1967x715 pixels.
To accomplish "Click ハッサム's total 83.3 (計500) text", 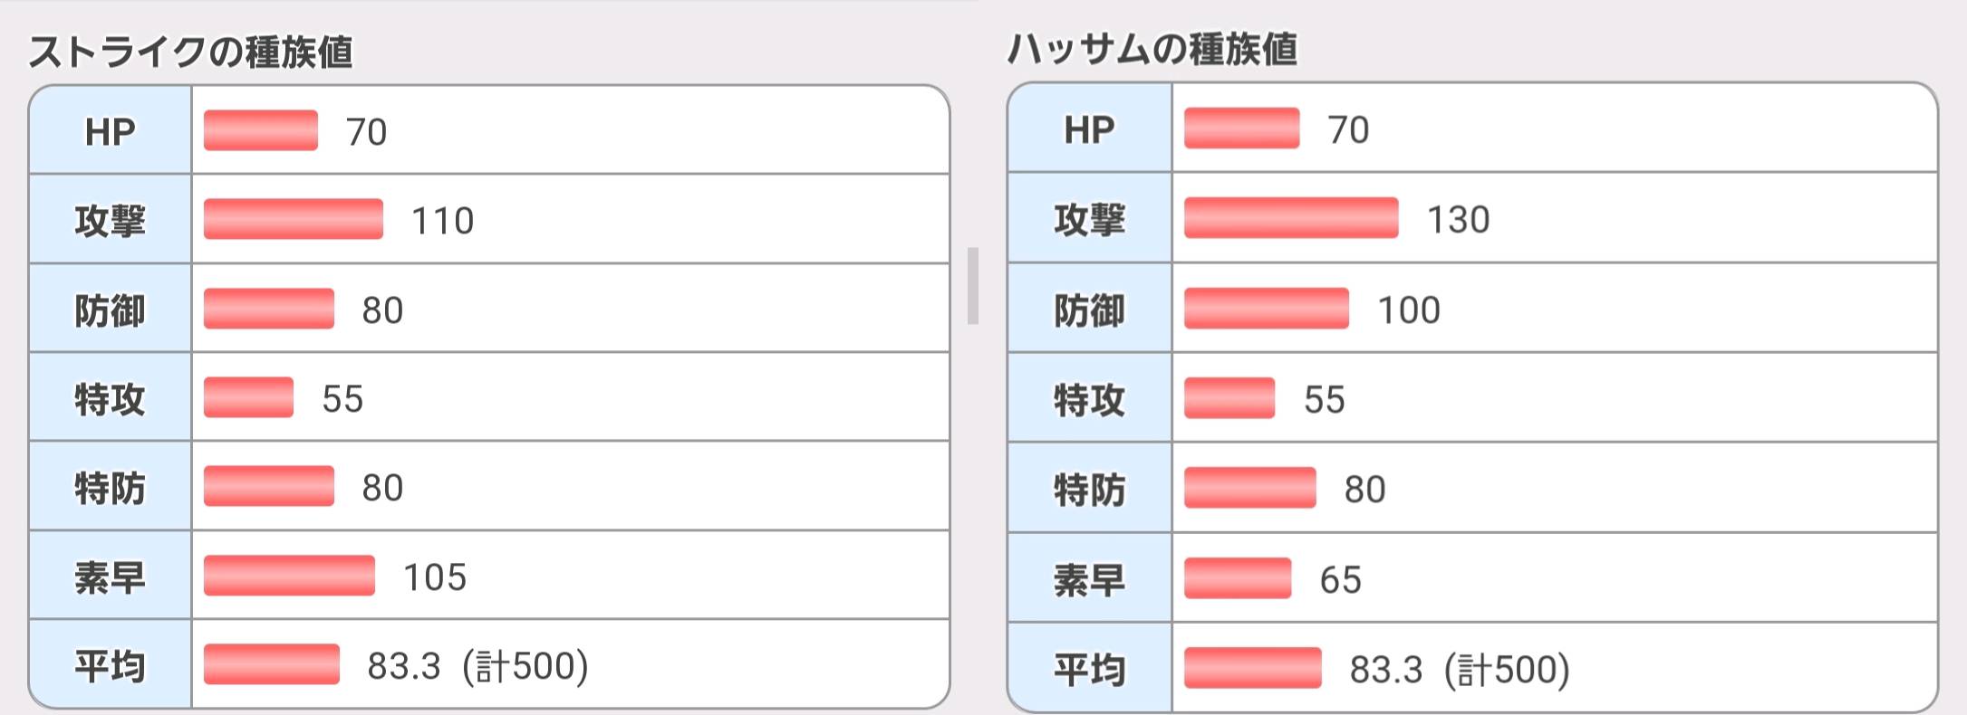I will (1459, 670).
